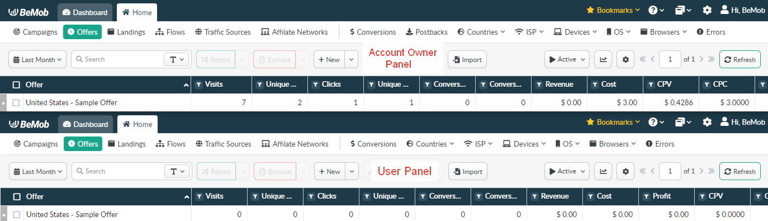Click Refresh in User Panel
Viewport: 768px width, 221px height.
pos(740,171)
